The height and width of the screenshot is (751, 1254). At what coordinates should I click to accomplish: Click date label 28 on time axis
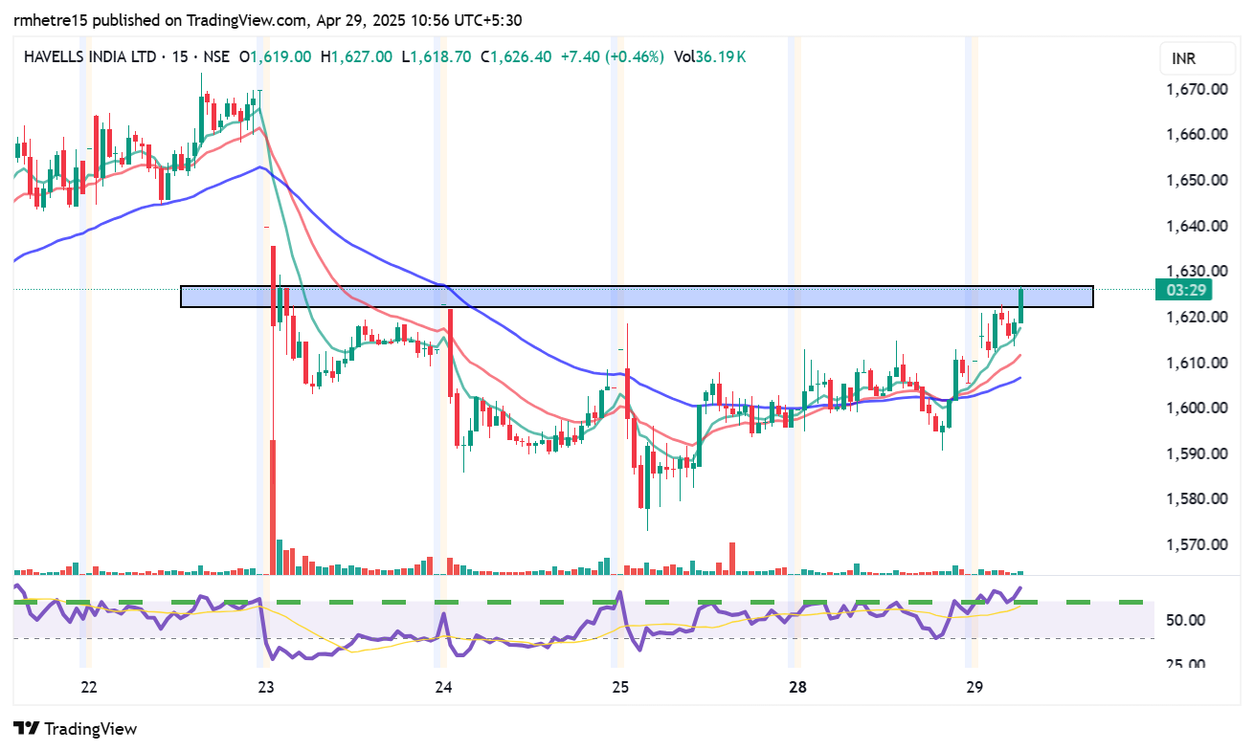(798, 687)
